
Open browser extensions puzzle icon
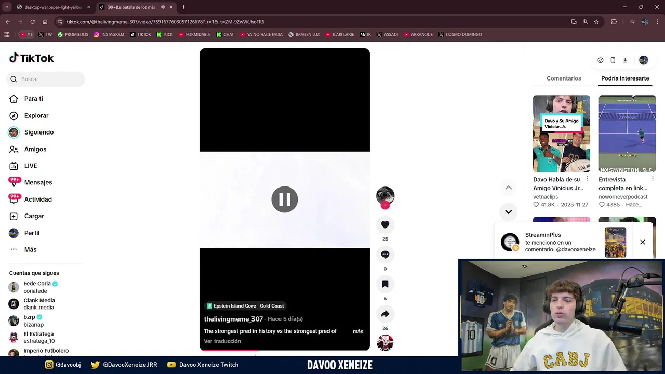tap(614, 22)
